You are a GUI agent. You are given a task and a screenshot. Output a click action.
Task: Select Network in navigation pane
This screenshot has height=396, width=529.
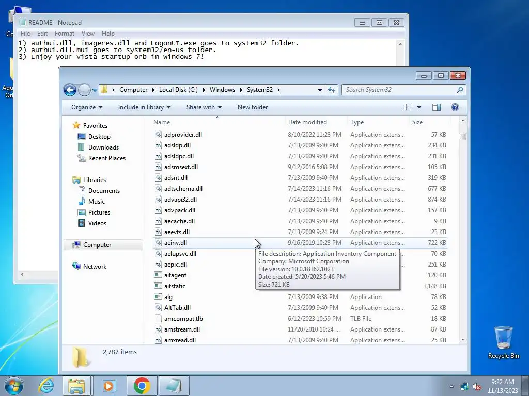tap(95, 267)
